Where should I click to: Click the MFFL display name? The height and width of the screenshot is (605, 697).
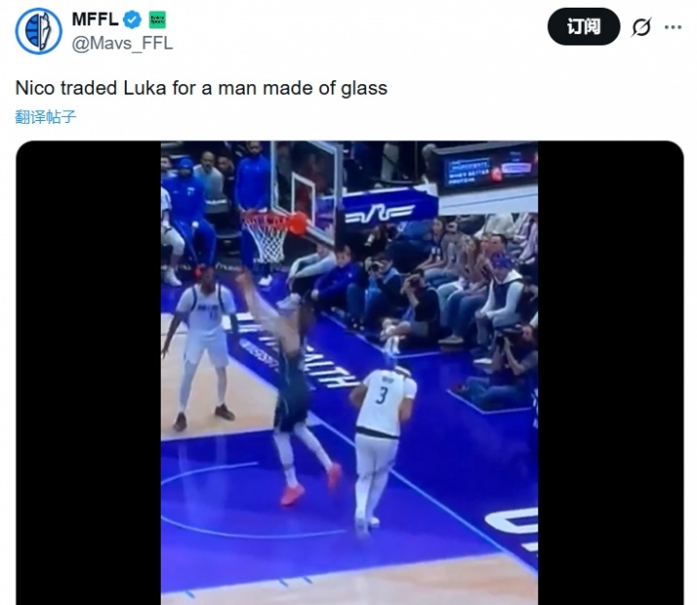click(95, 19)
